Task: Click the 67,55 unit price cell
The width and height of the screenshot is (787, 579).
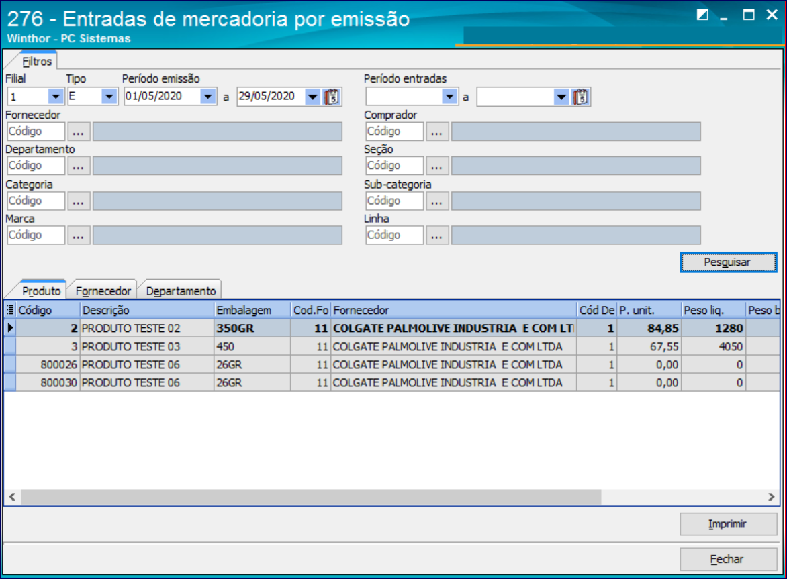Action: [x=649, y=346]
